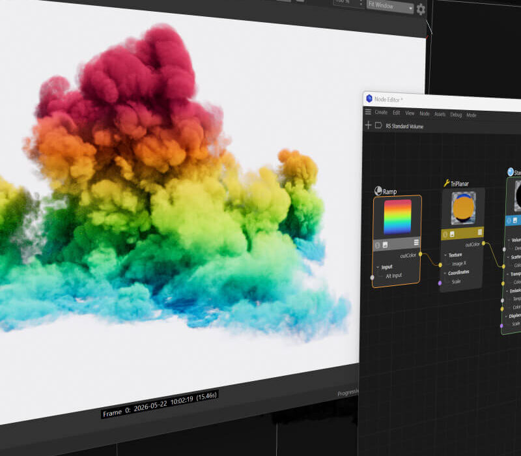Select the TriPlanar node title
The image size is (521, 456).
tap(460, 184)
